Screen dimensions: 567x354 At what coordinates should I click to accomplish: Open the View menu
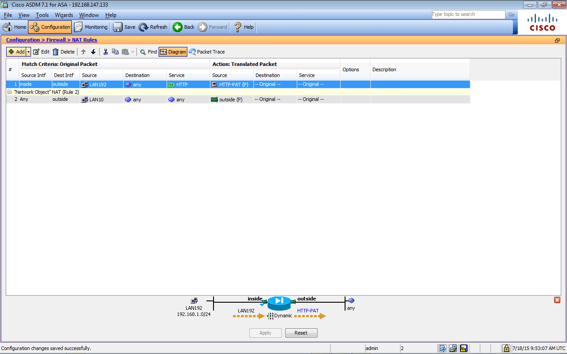(24, 15)
